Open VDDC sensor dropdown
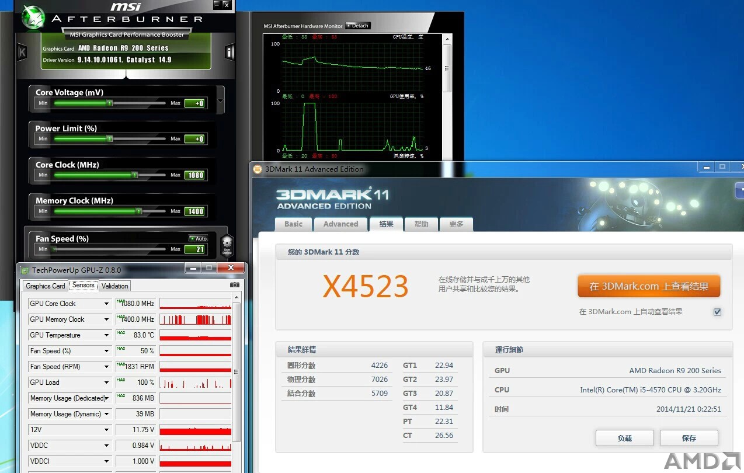This screenshot has width=744, height=473. pyautogui.click(x=107, y=446)
